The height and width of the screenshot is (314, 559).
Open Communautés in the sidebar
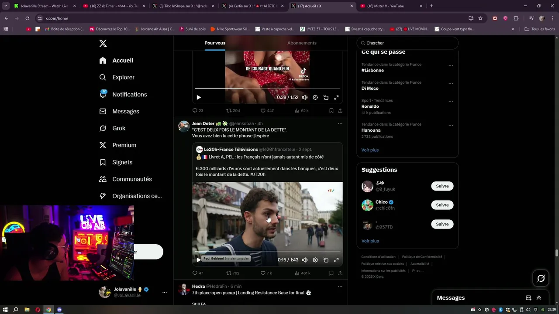point(125,179)
